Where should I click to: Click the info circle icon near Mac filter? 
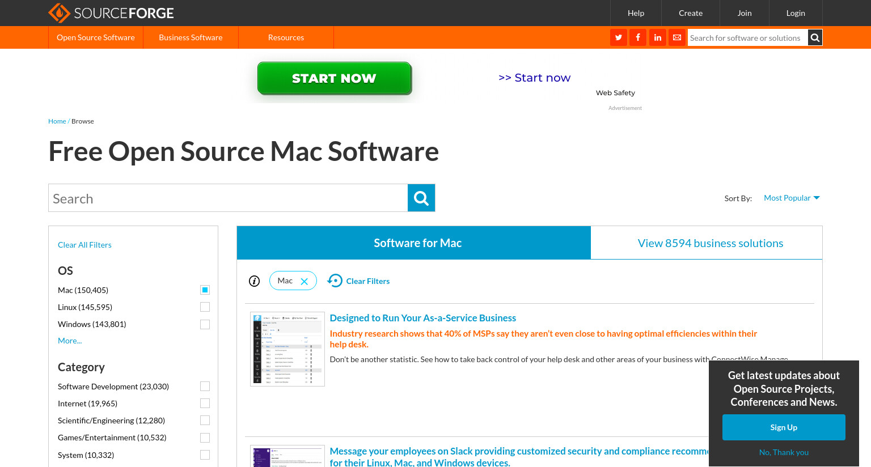point(255,281)
